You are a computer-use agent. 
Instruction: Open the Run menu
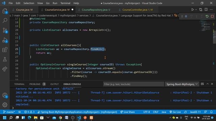(x=55, y=3)
